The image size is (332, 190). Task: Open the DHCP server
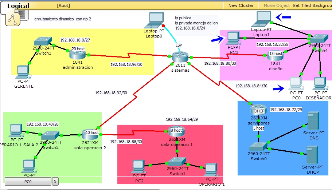point(312,155)
